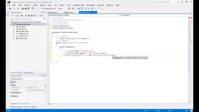Collapse the Subversion property category
199x112 pixels.
(11, 93)
